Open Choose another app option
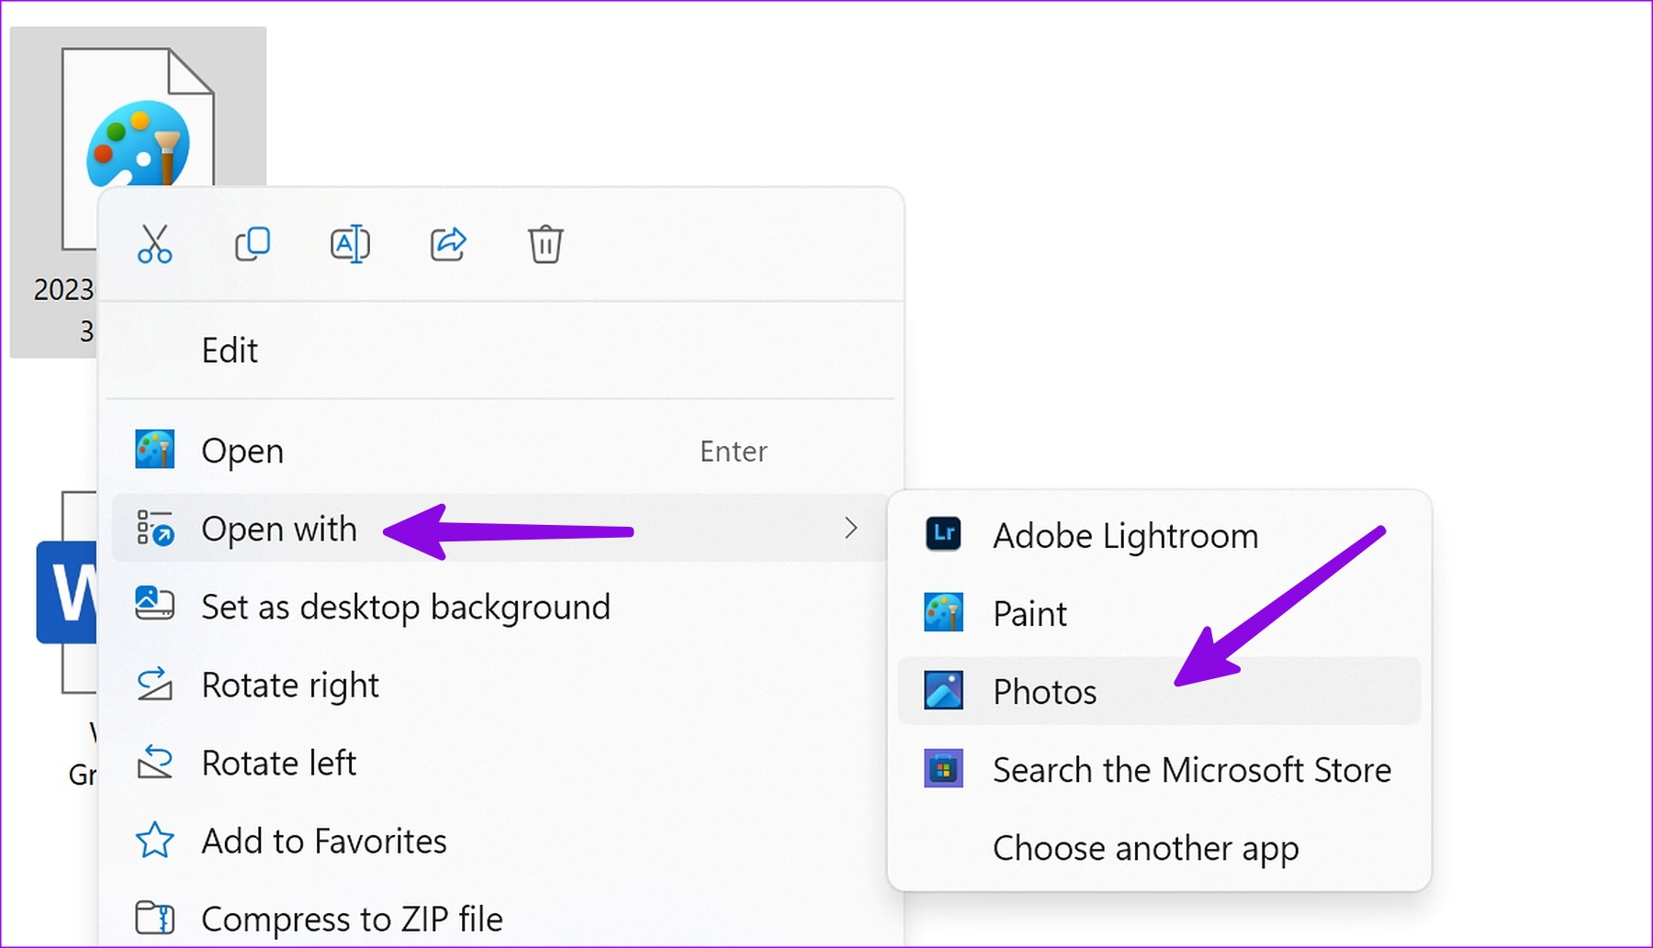 coord(1159,848)
